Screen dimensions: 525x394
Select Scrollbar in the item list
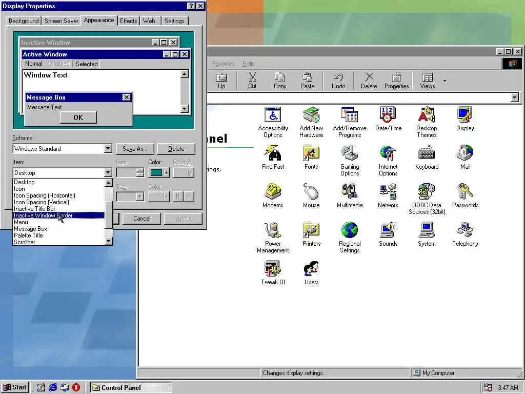coord(58,242)
